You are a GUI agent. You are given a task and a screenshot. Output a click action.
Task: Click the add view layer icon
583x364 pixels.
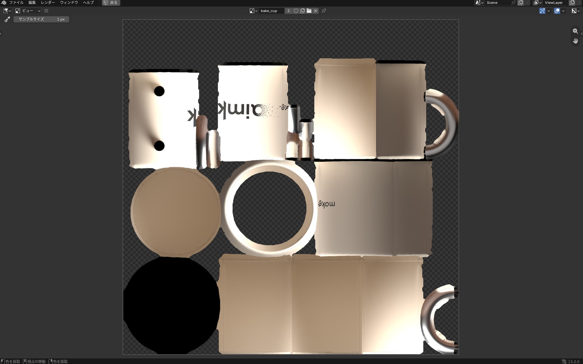(x=572, y=2)
